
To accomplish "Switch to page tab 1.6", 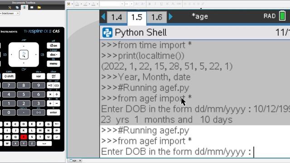I will point(157,17).
